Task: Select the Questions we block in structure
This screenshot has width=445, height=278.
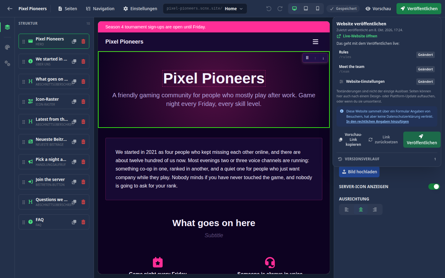Action: (x=54, y=202)
